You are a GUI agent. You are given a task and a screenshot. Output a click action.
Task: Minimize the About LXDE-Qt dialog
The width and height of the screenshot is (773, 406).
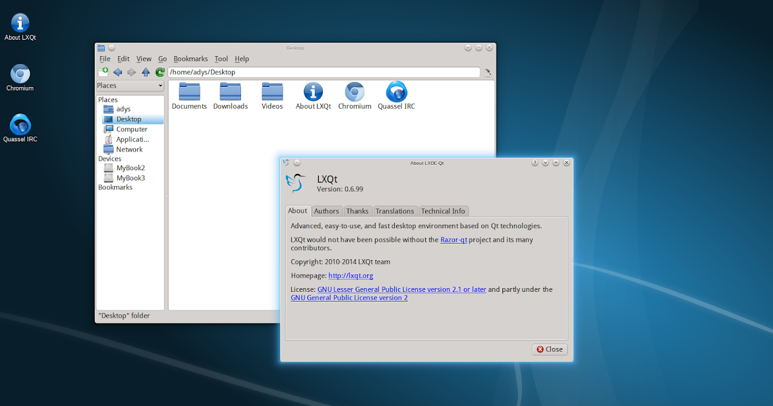tap(545, 163)
